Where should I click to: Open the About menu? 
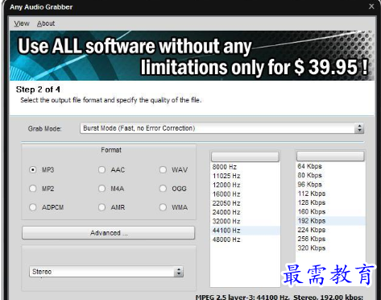[x=46, y=23]
